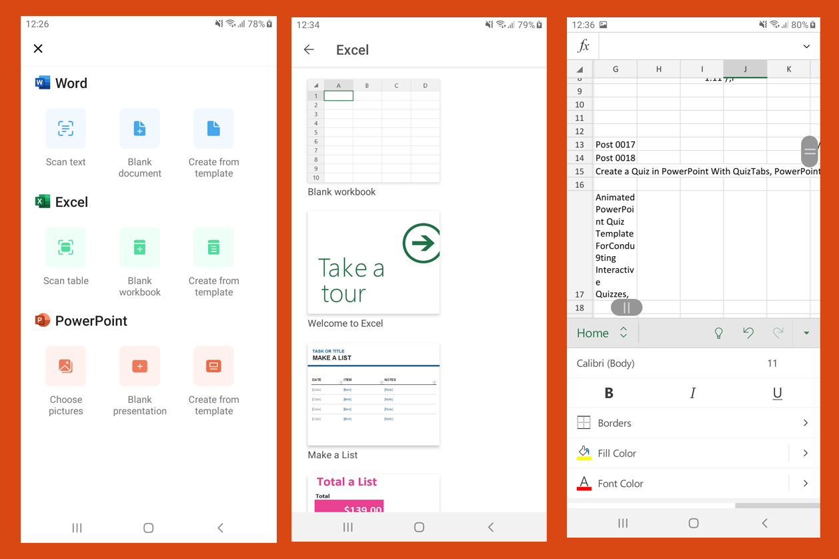
Task: Select column J header
Action: click(x=745, y=69)
